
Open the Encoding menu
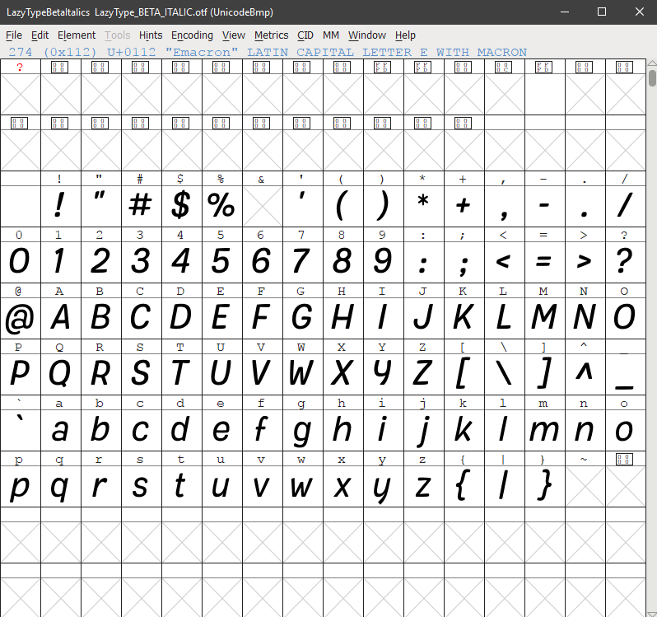(x=192, y=35)
